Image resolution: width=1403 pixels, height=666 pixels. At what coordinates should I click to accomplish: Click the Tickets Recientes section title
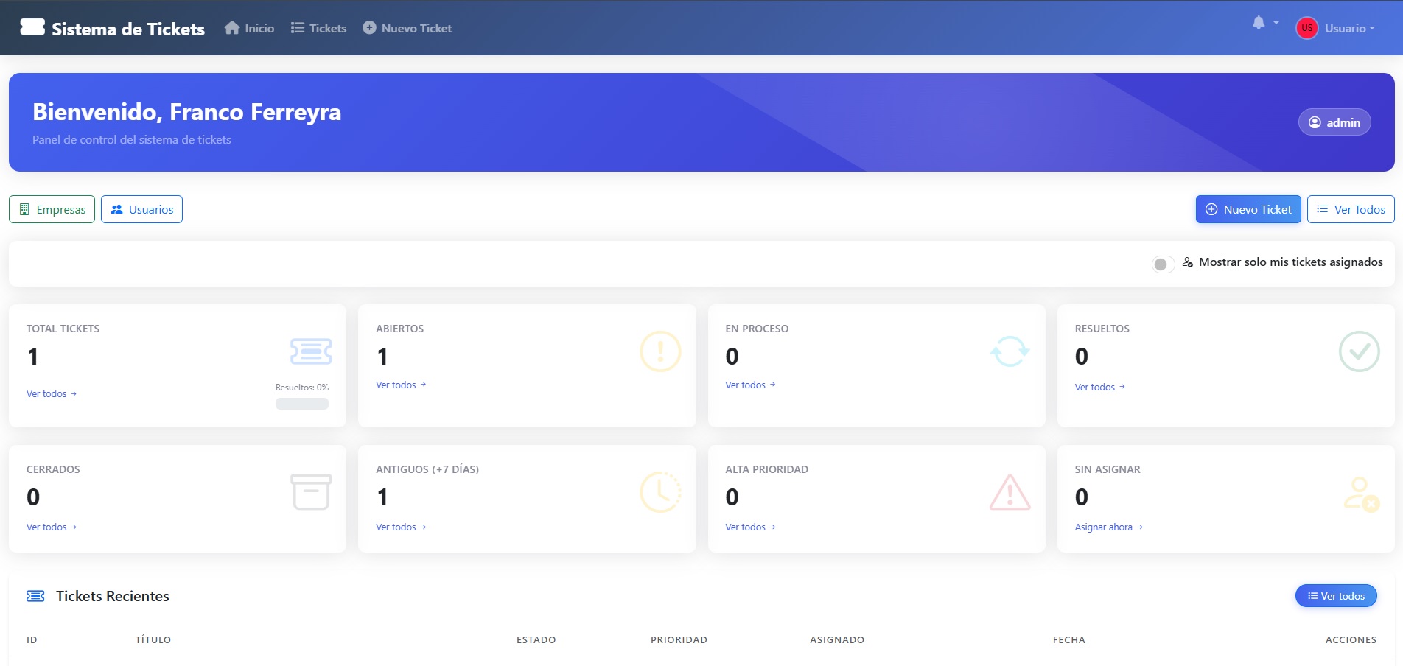[x=113, y=596]
